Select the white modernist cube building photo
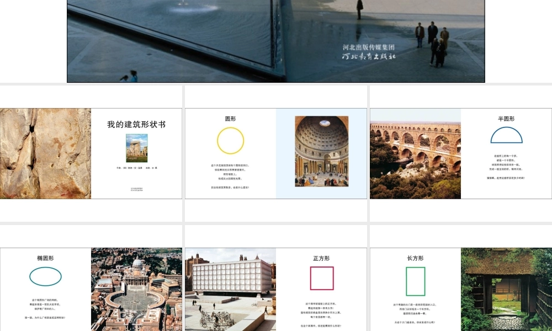 tap(230, 290)
